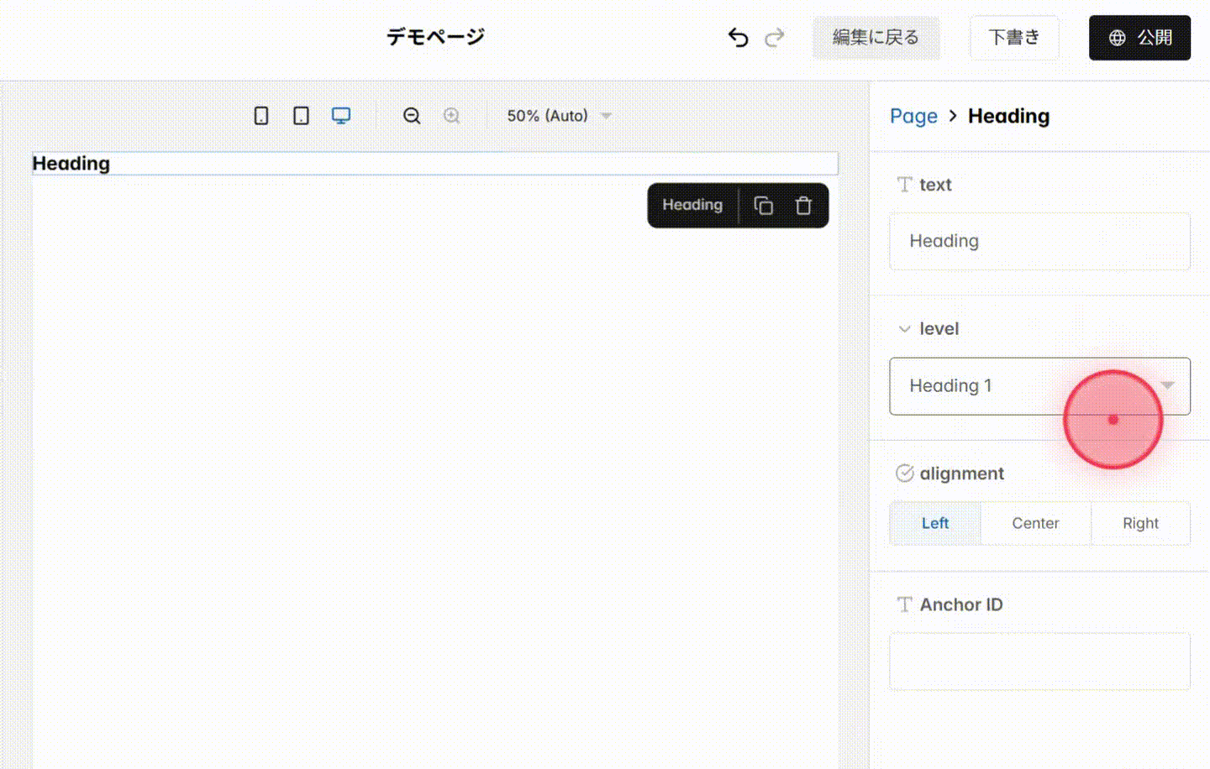Switch to tablet preview mode

coord(300,115)
